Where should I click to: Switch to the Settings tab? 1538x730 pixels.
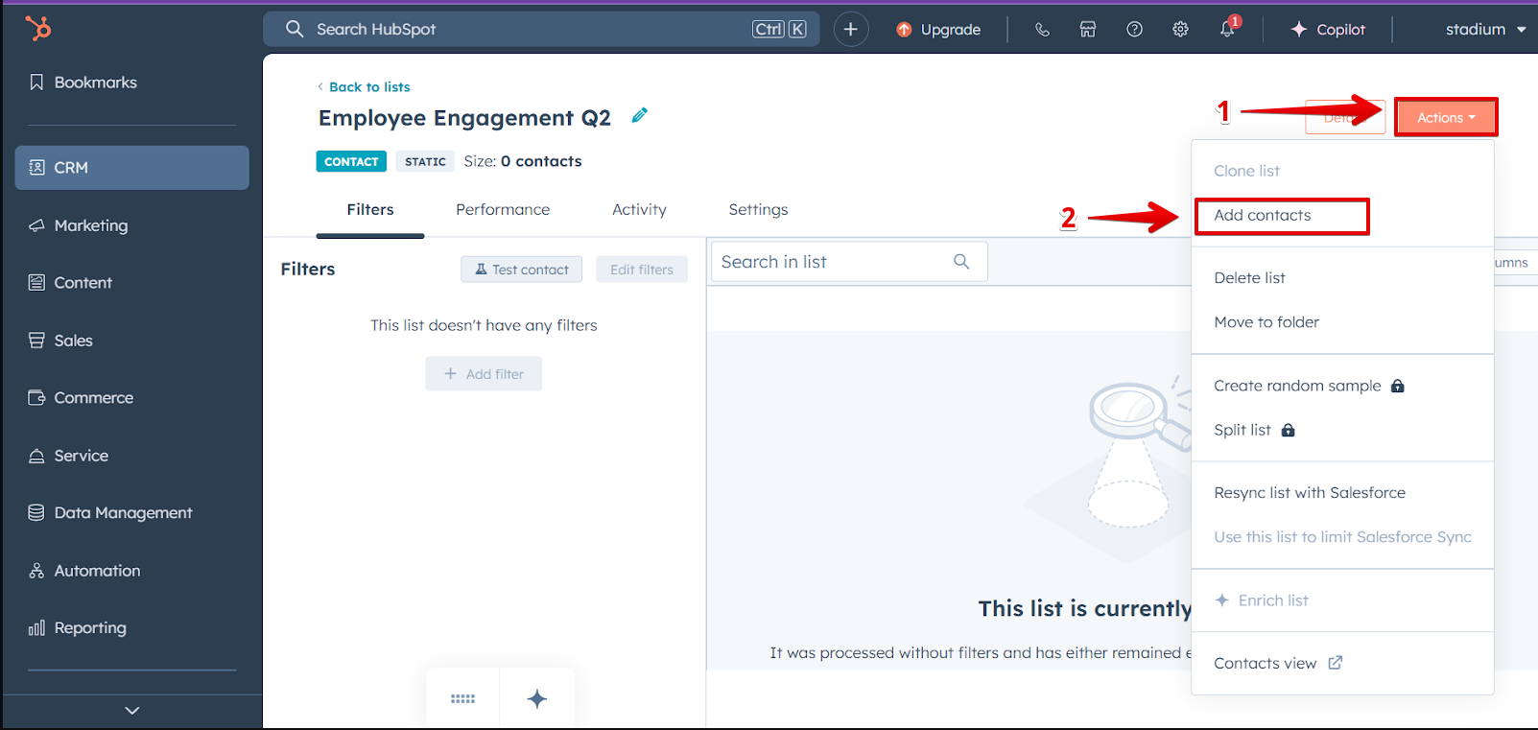[758, 209]
